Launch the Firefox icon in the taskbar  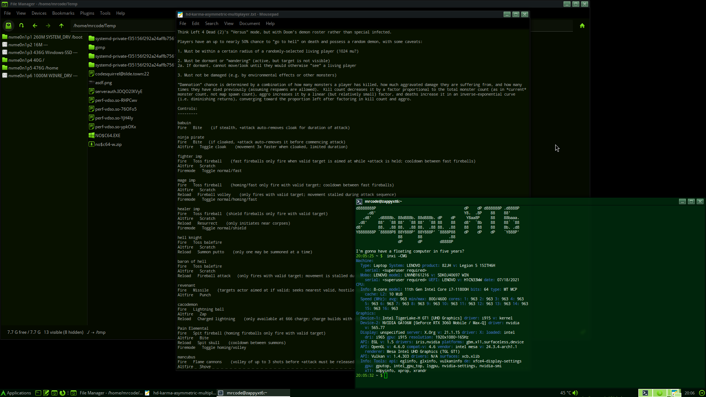(x=63, y=393)
